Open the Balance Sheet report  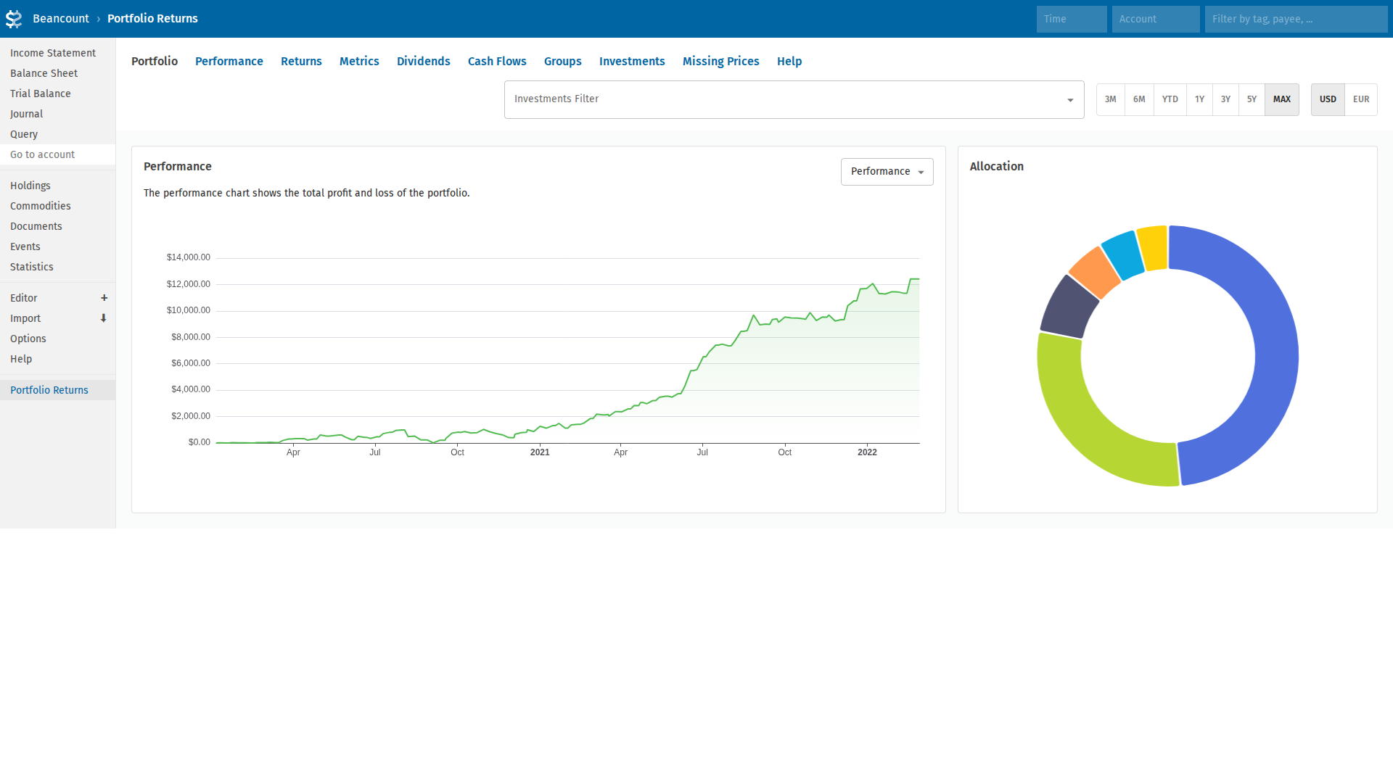[44, 73]
